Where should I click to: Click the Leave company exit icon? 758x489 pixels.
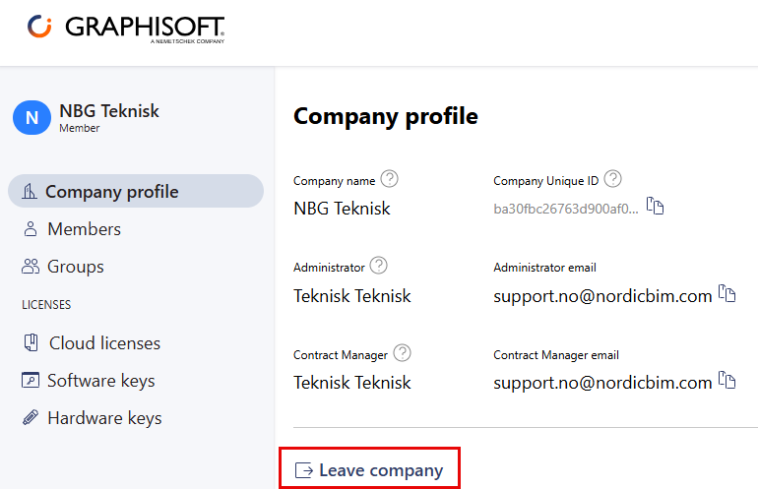coord(304,470)
